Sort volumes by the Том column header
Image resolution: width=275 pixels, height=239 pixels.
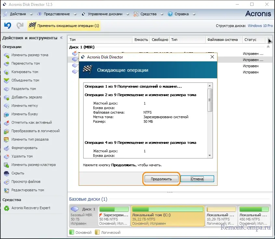click(100, 40)
